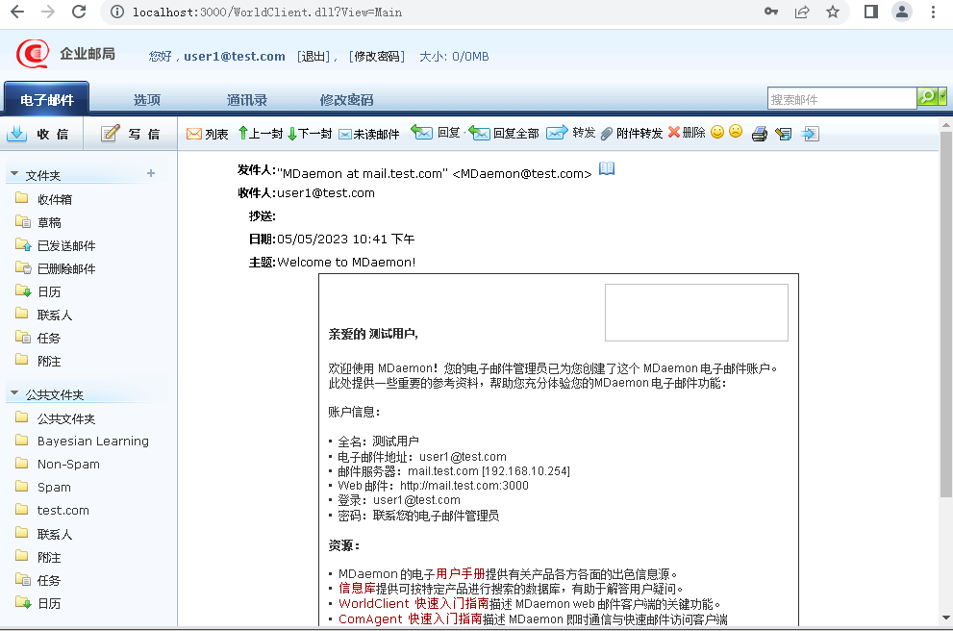Screen dimensions: 953x631
Task: Go to next message 下一封
Action: (310, 134)
